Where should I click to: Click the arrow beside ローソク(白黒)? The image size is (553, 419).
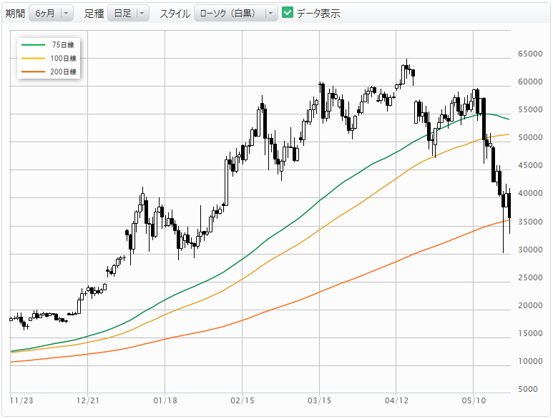270,14
